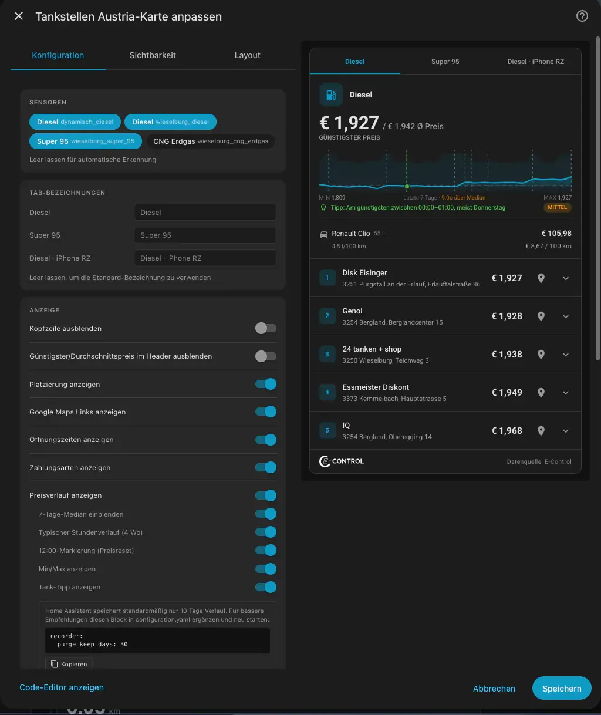Click the car icon next to Renault Clio
Screen dimensions: 601x715
pos(324,234)
